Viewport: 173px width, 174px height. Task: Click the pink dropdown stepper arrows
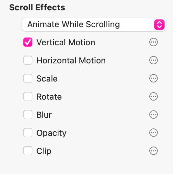tap(159, 25)
